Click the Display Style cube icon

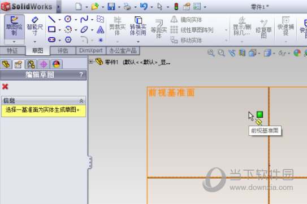(x=267, y=53)
